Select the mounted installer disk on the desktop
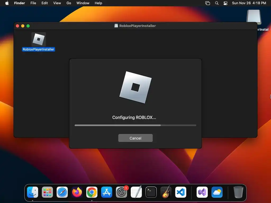The width and height of the screenshot is (271, 203). pos(254,17)
